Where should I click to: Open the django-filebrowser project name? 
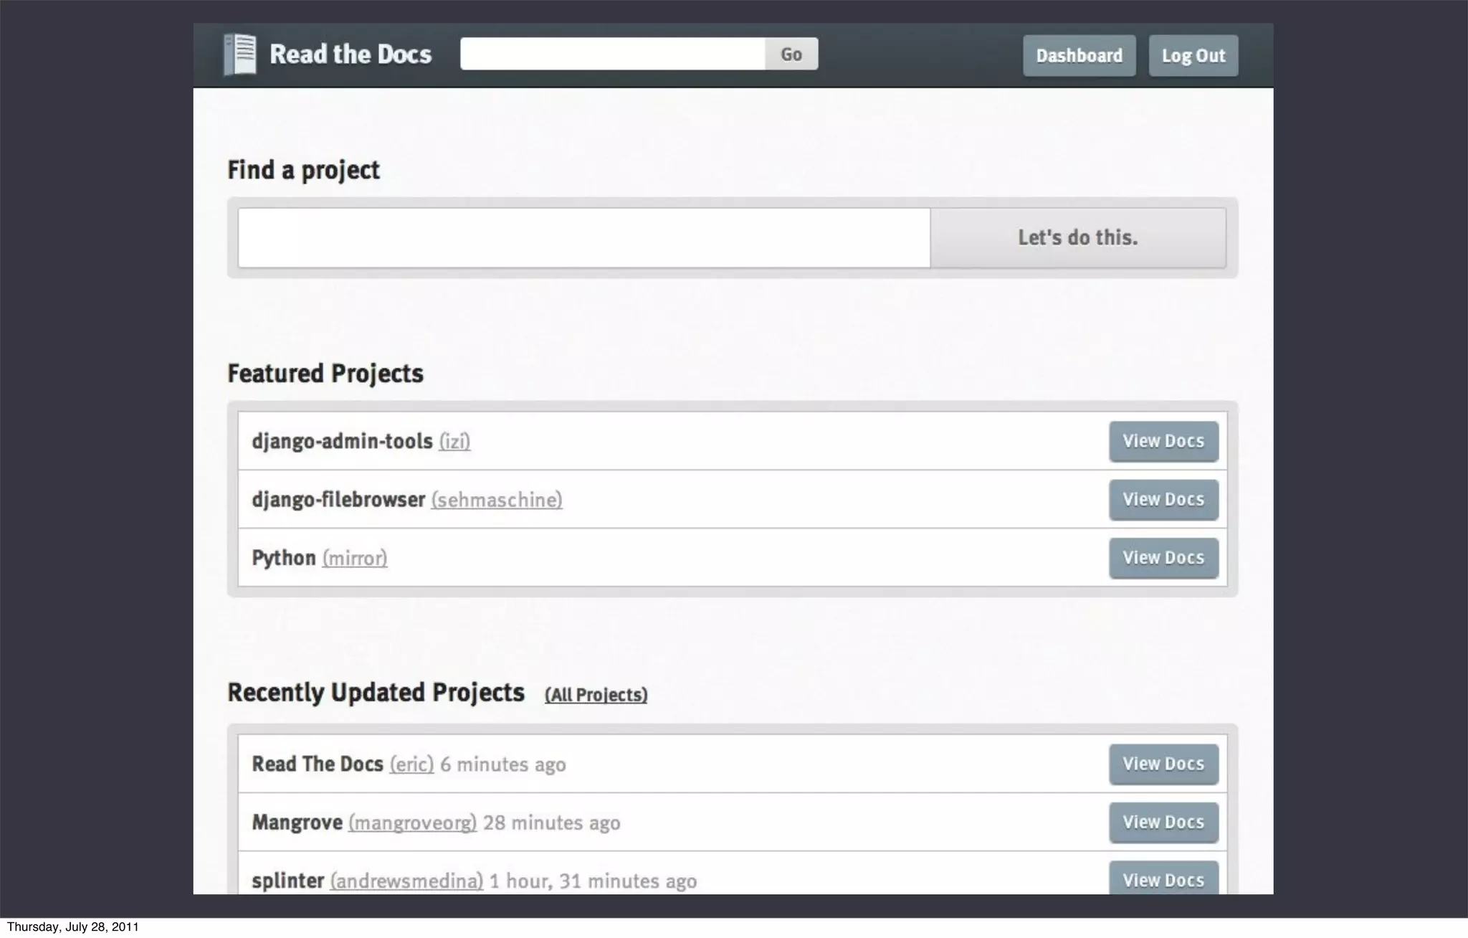338,499
